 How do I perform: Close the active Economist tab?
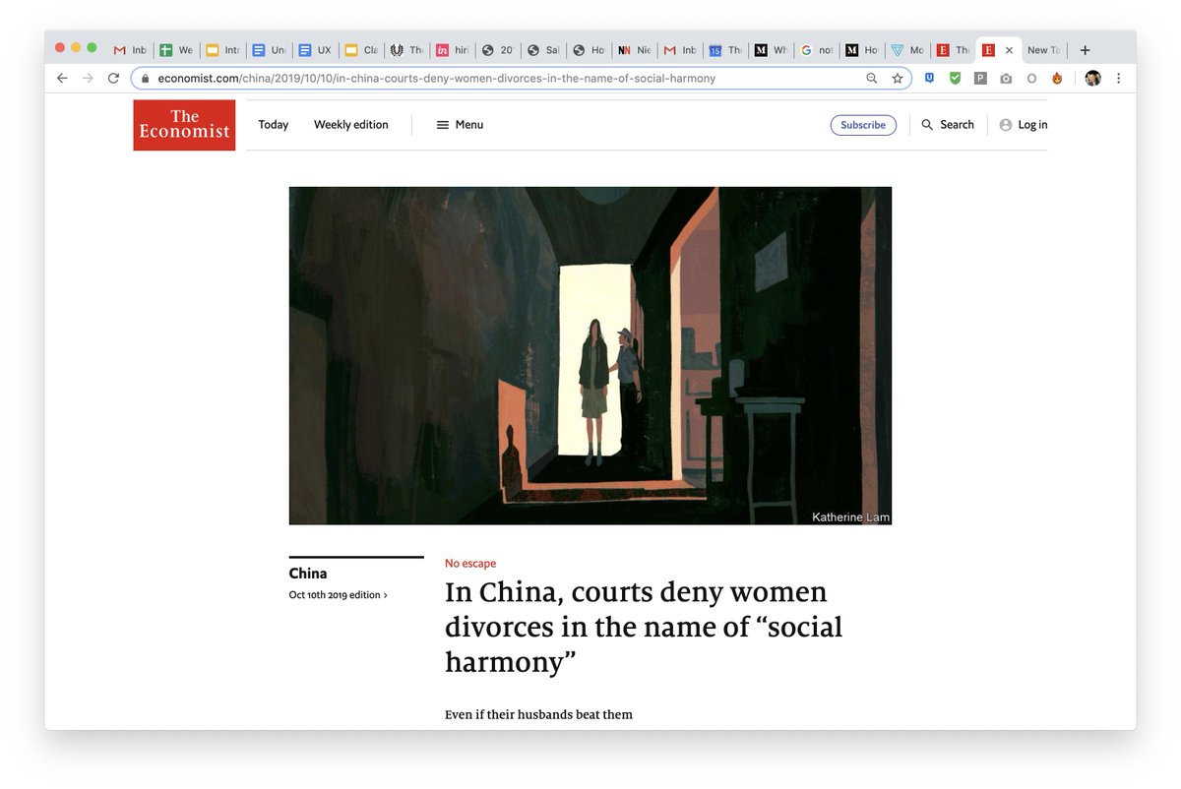1009,50
